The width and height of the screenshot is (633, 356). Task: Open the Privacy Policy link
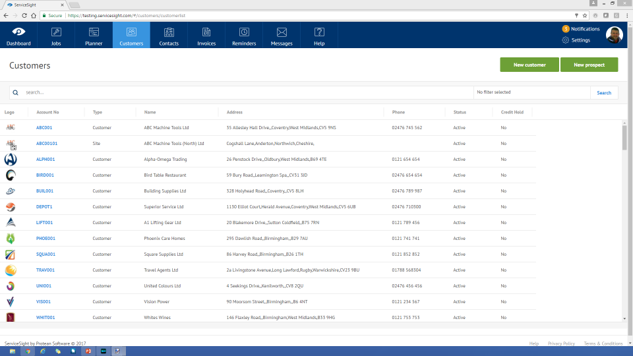pos(561,343)
